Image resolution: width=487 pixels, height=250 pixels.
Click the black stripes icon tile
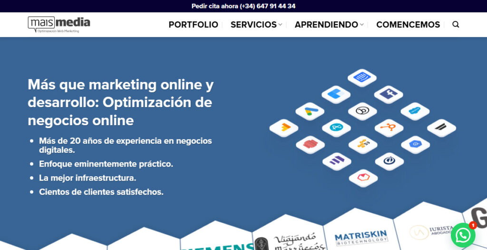pos(441,128)
